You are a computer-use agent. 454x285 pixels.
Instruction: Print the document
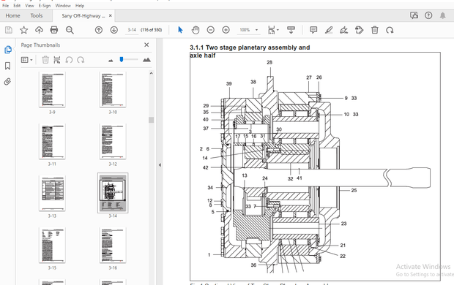(54, 30)
